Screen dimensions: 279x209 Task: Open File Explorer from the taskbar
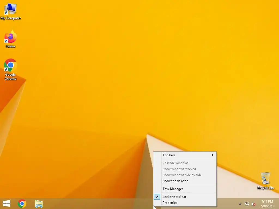39,204
